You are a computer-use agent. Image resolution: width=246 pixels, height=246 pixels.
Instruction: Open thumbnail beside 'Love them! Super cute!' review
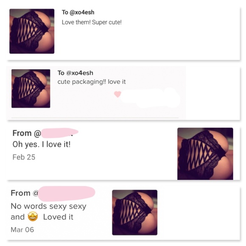(x=32, y=31)
